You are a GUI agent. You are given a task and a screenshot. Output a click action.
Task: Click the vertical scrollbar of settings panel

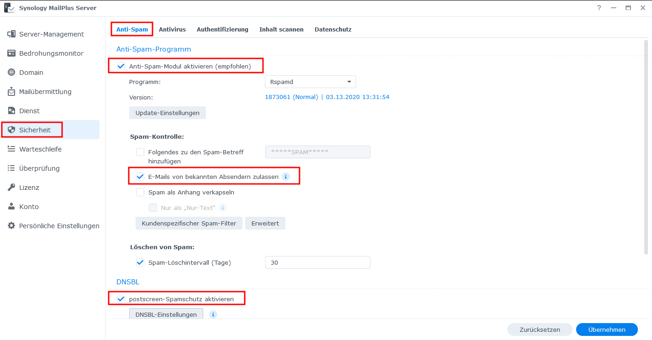point(646,146)
